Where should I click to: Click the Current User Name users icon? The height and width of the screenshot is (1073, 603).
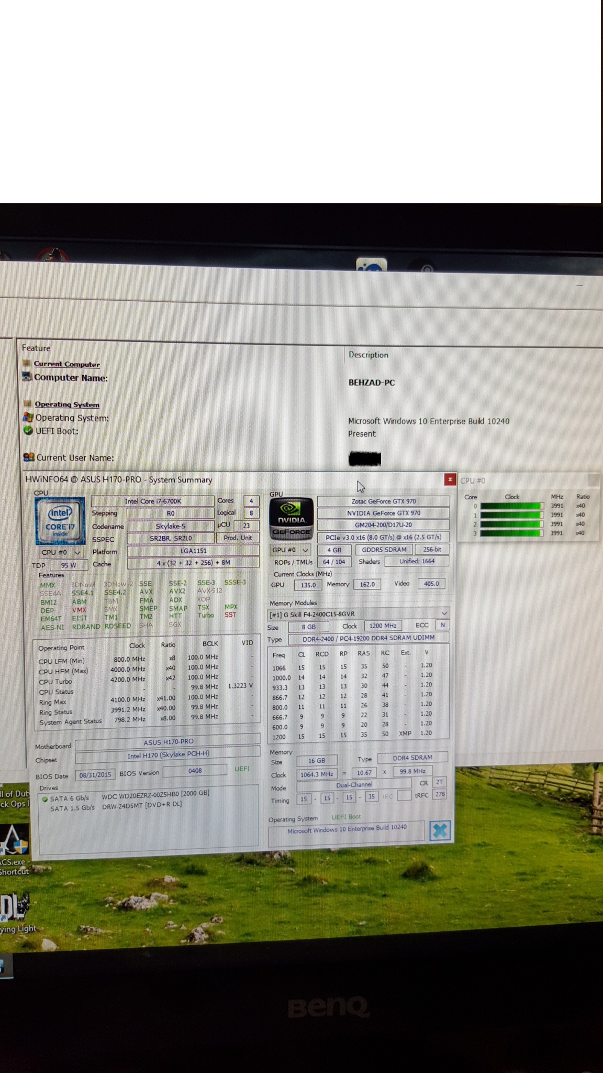(29, 457)
